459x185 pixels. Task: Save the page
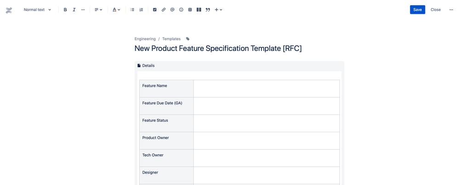(x=418, y=10)
